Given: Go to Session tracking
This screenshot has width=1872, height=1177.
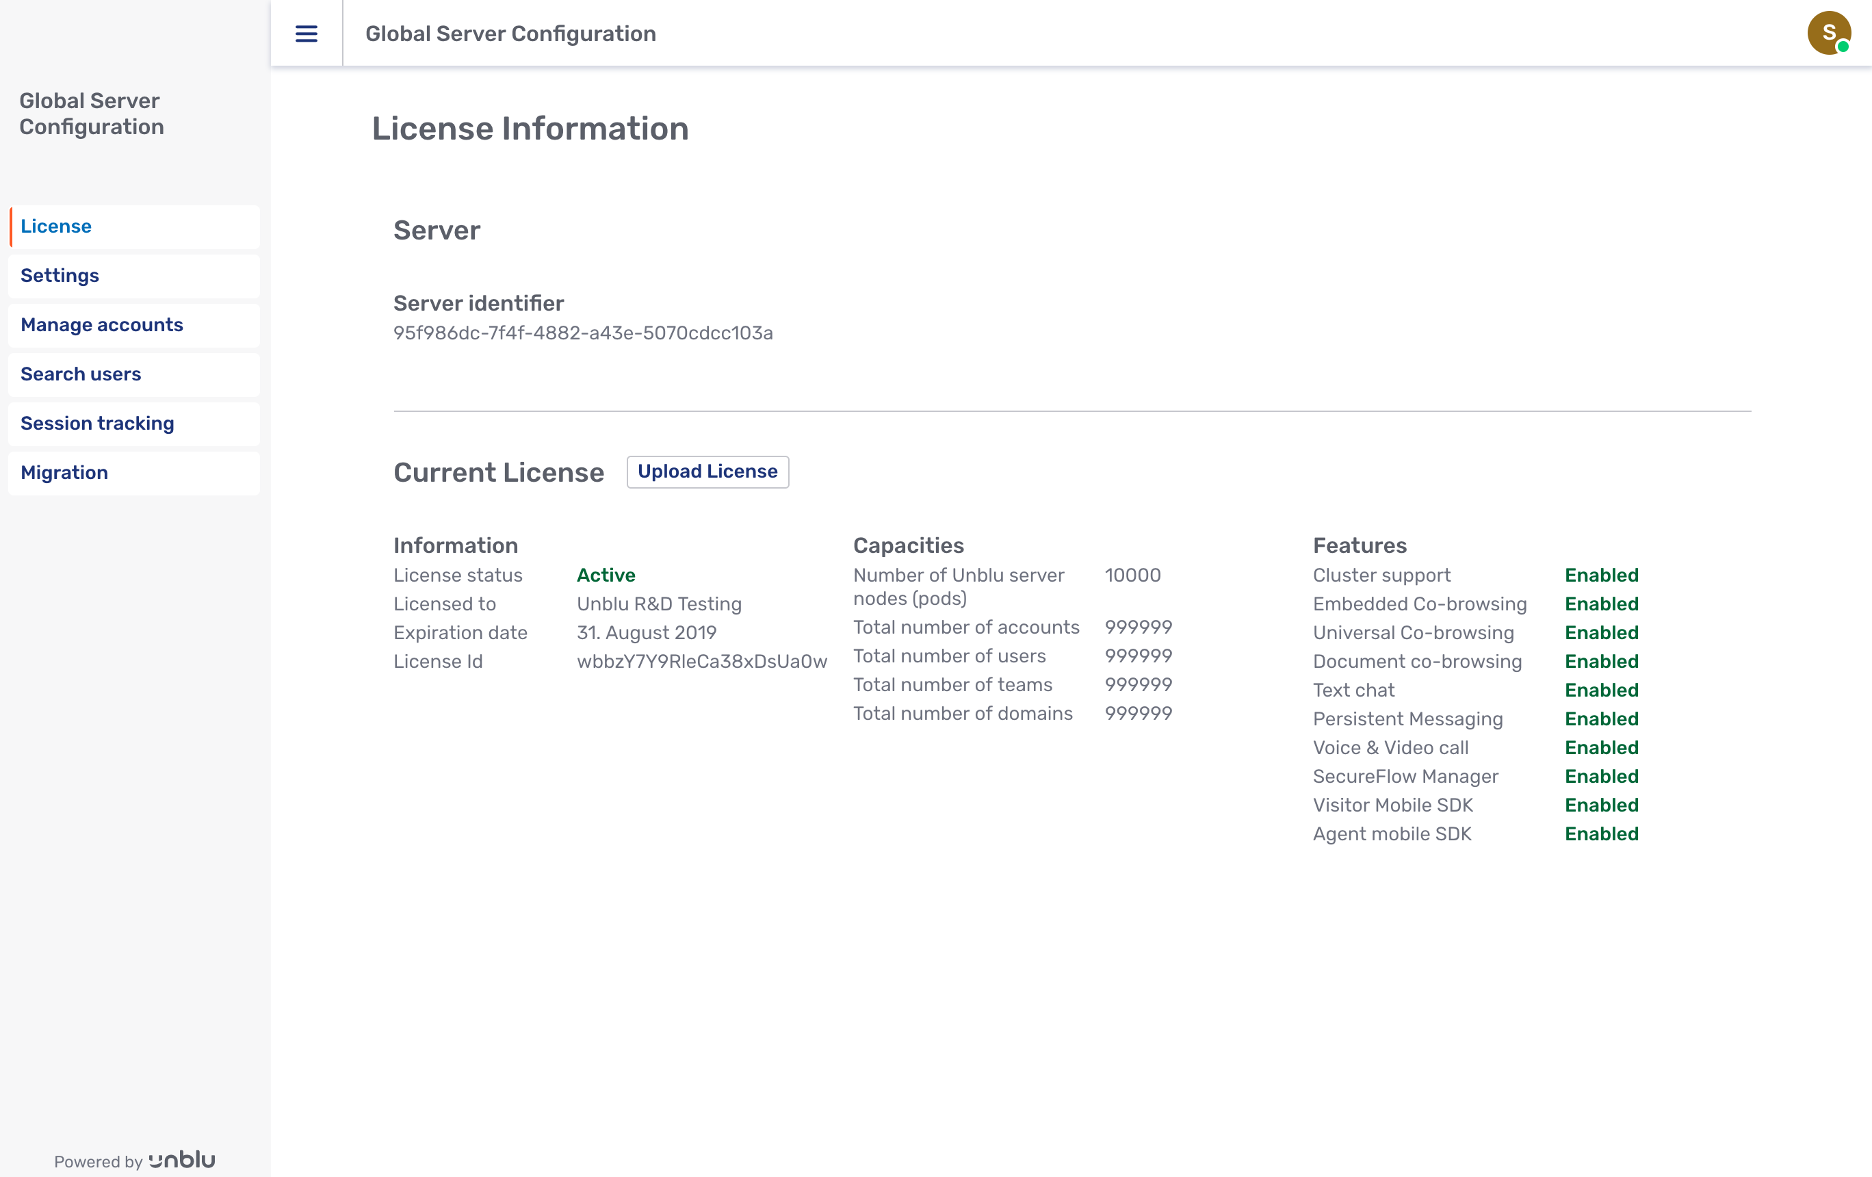Looking at the screenshot, I should coord(97,423).
